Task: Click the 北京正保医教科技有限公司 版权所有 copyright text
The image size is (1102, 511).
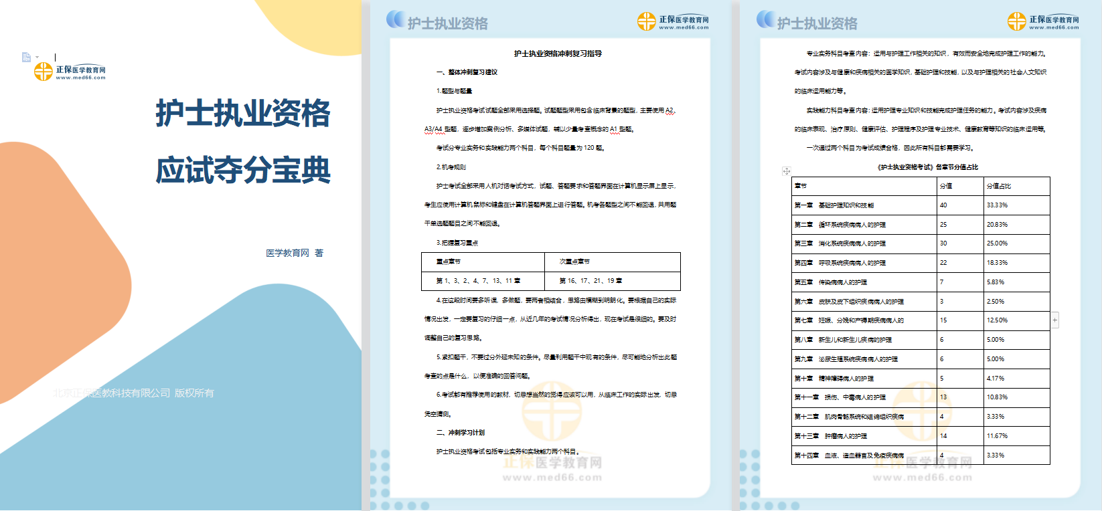Action: pos(134,393)
